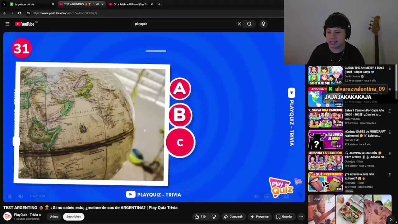Viewport: 398px width, 224px height.
Task: Close the Di La Palabra Al Ritmo tab
Action: pyautogui.click(x=152, y=4)
